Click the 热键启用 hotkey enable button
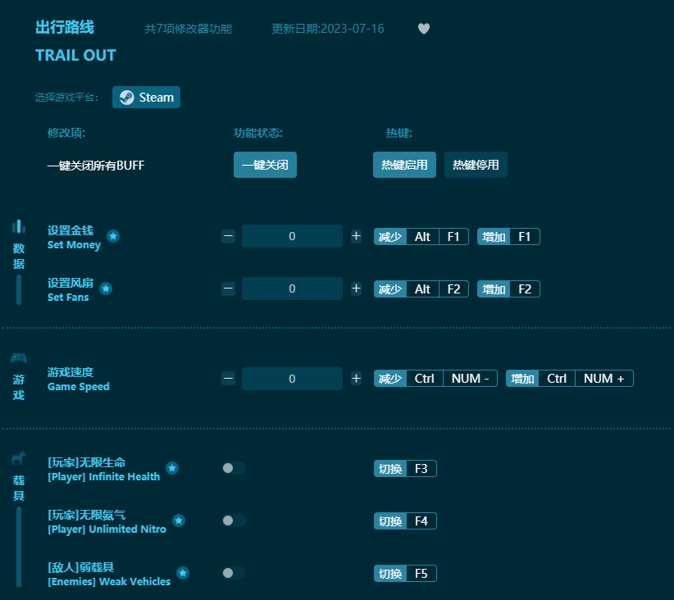This screenshot has height=600, width=674. pos(404,164)
